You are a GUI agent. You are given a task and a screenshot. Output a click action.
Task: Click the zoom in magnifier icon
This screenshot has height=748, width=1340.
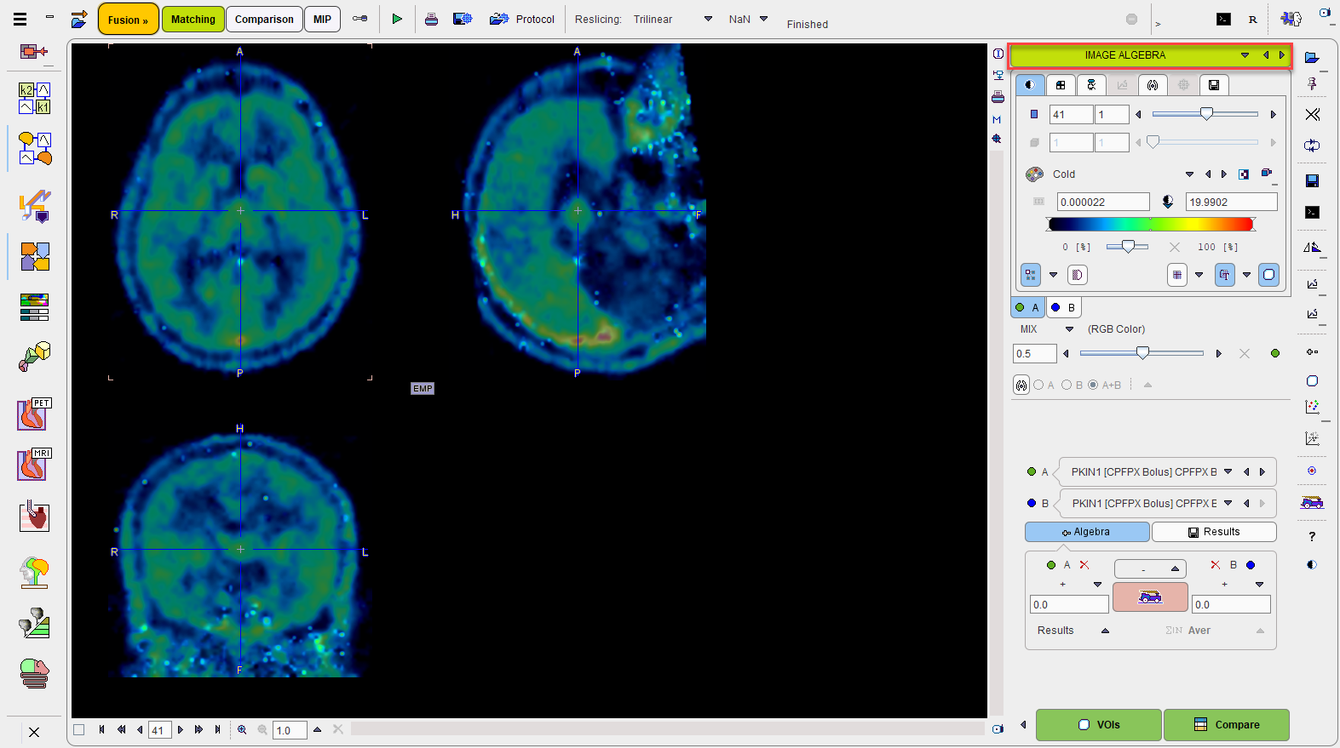[242, 729]
